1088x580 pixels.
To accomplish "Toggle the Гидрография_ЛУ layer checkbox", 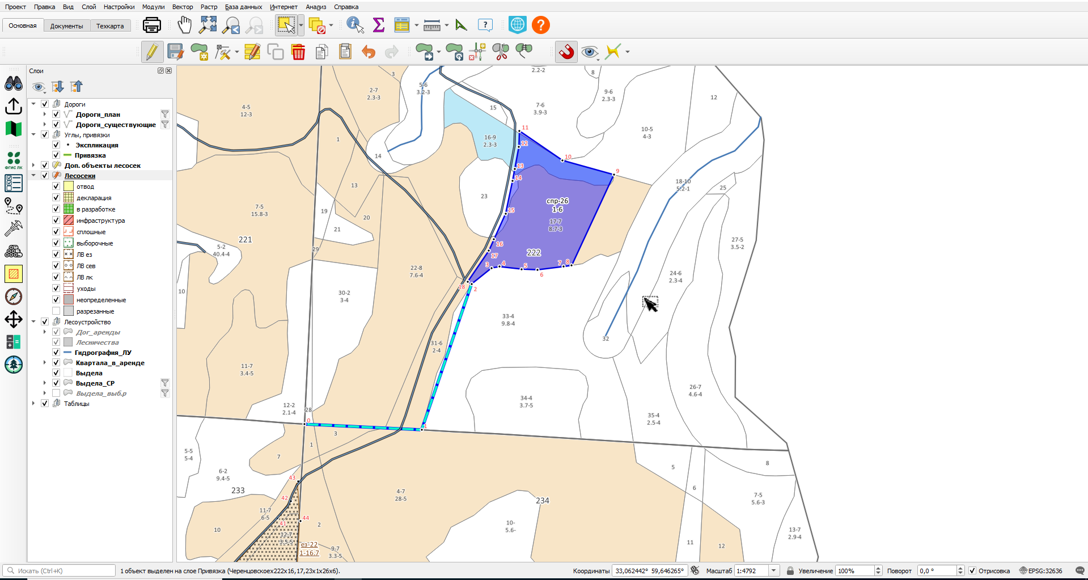I will (56, 353).
